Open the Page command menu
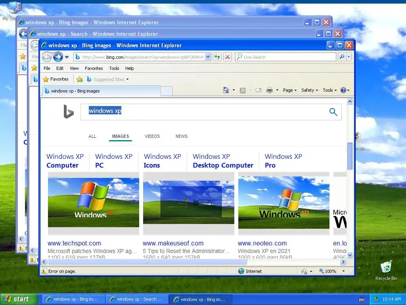The width and height of the screenshot is (406, 305). click(x=290, y=90)
